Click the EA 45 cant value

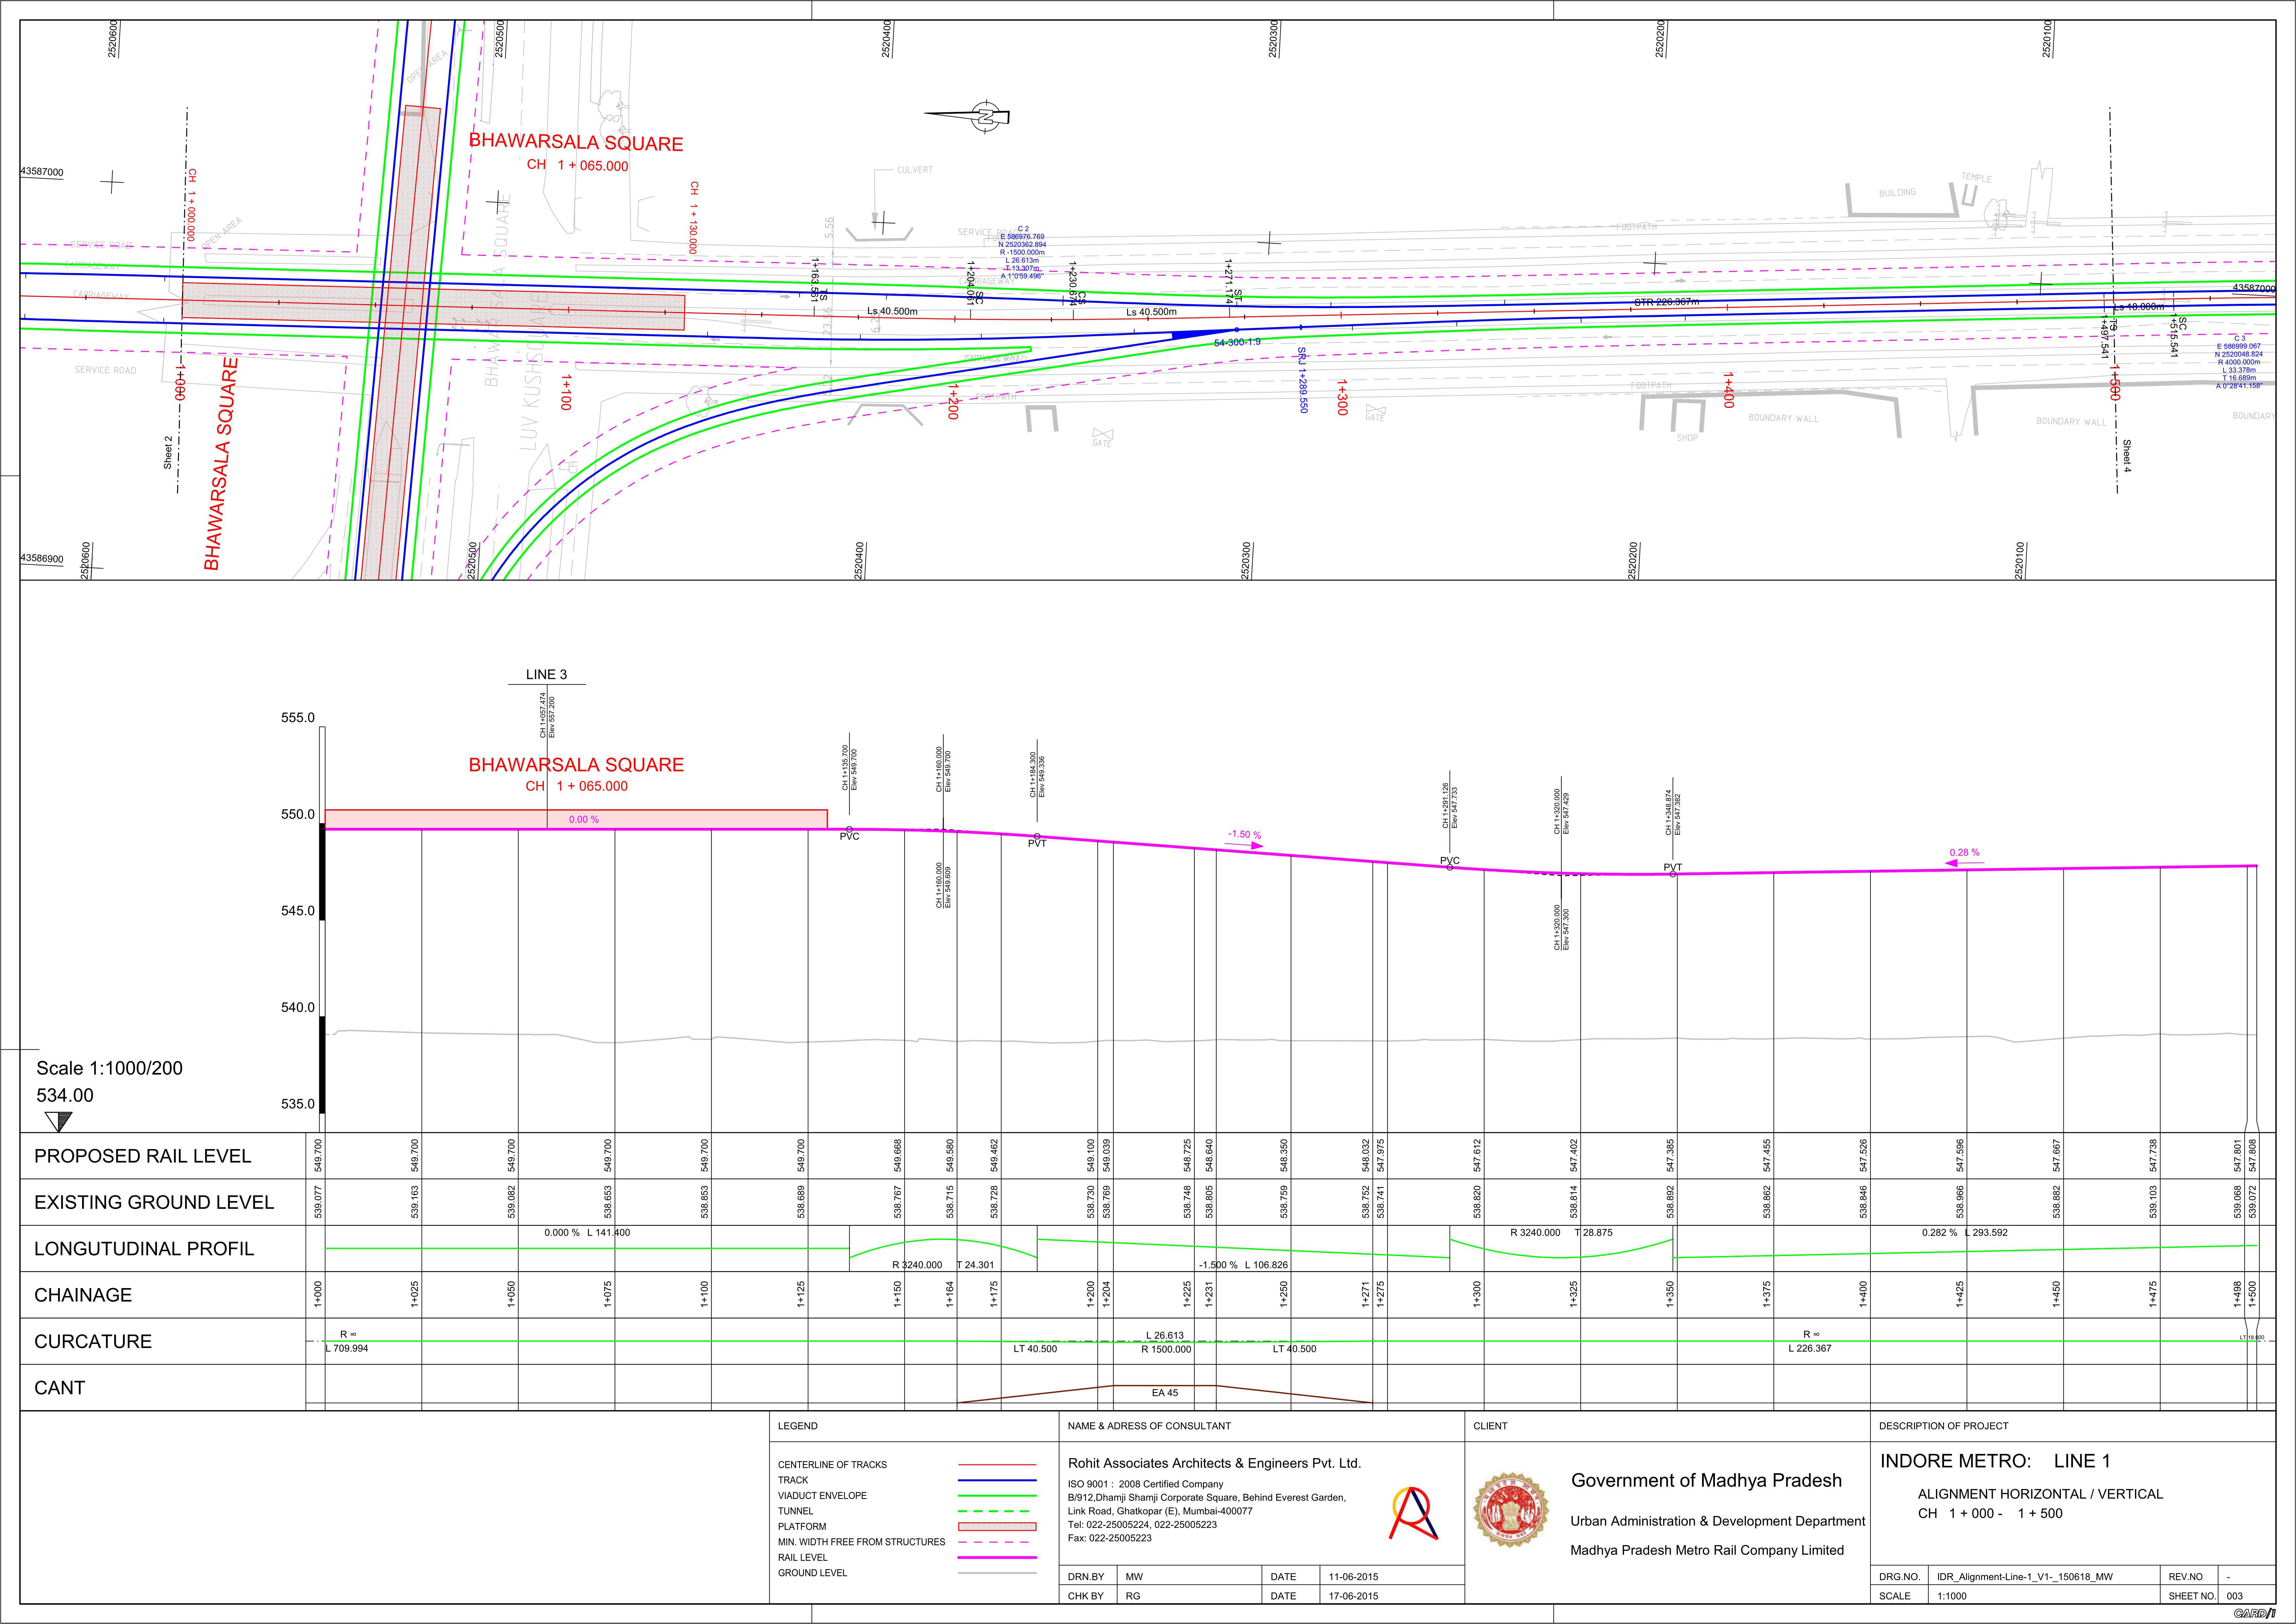point(1165,1393)
